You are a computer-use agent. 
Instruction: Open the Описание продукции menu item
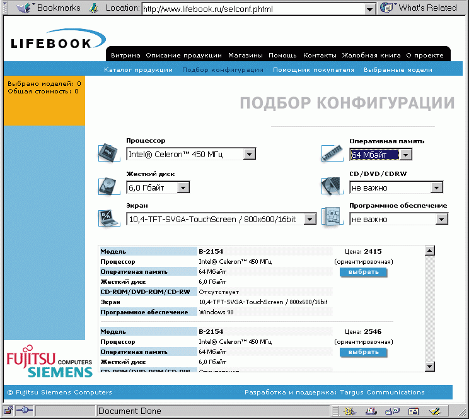pos(183,56)
